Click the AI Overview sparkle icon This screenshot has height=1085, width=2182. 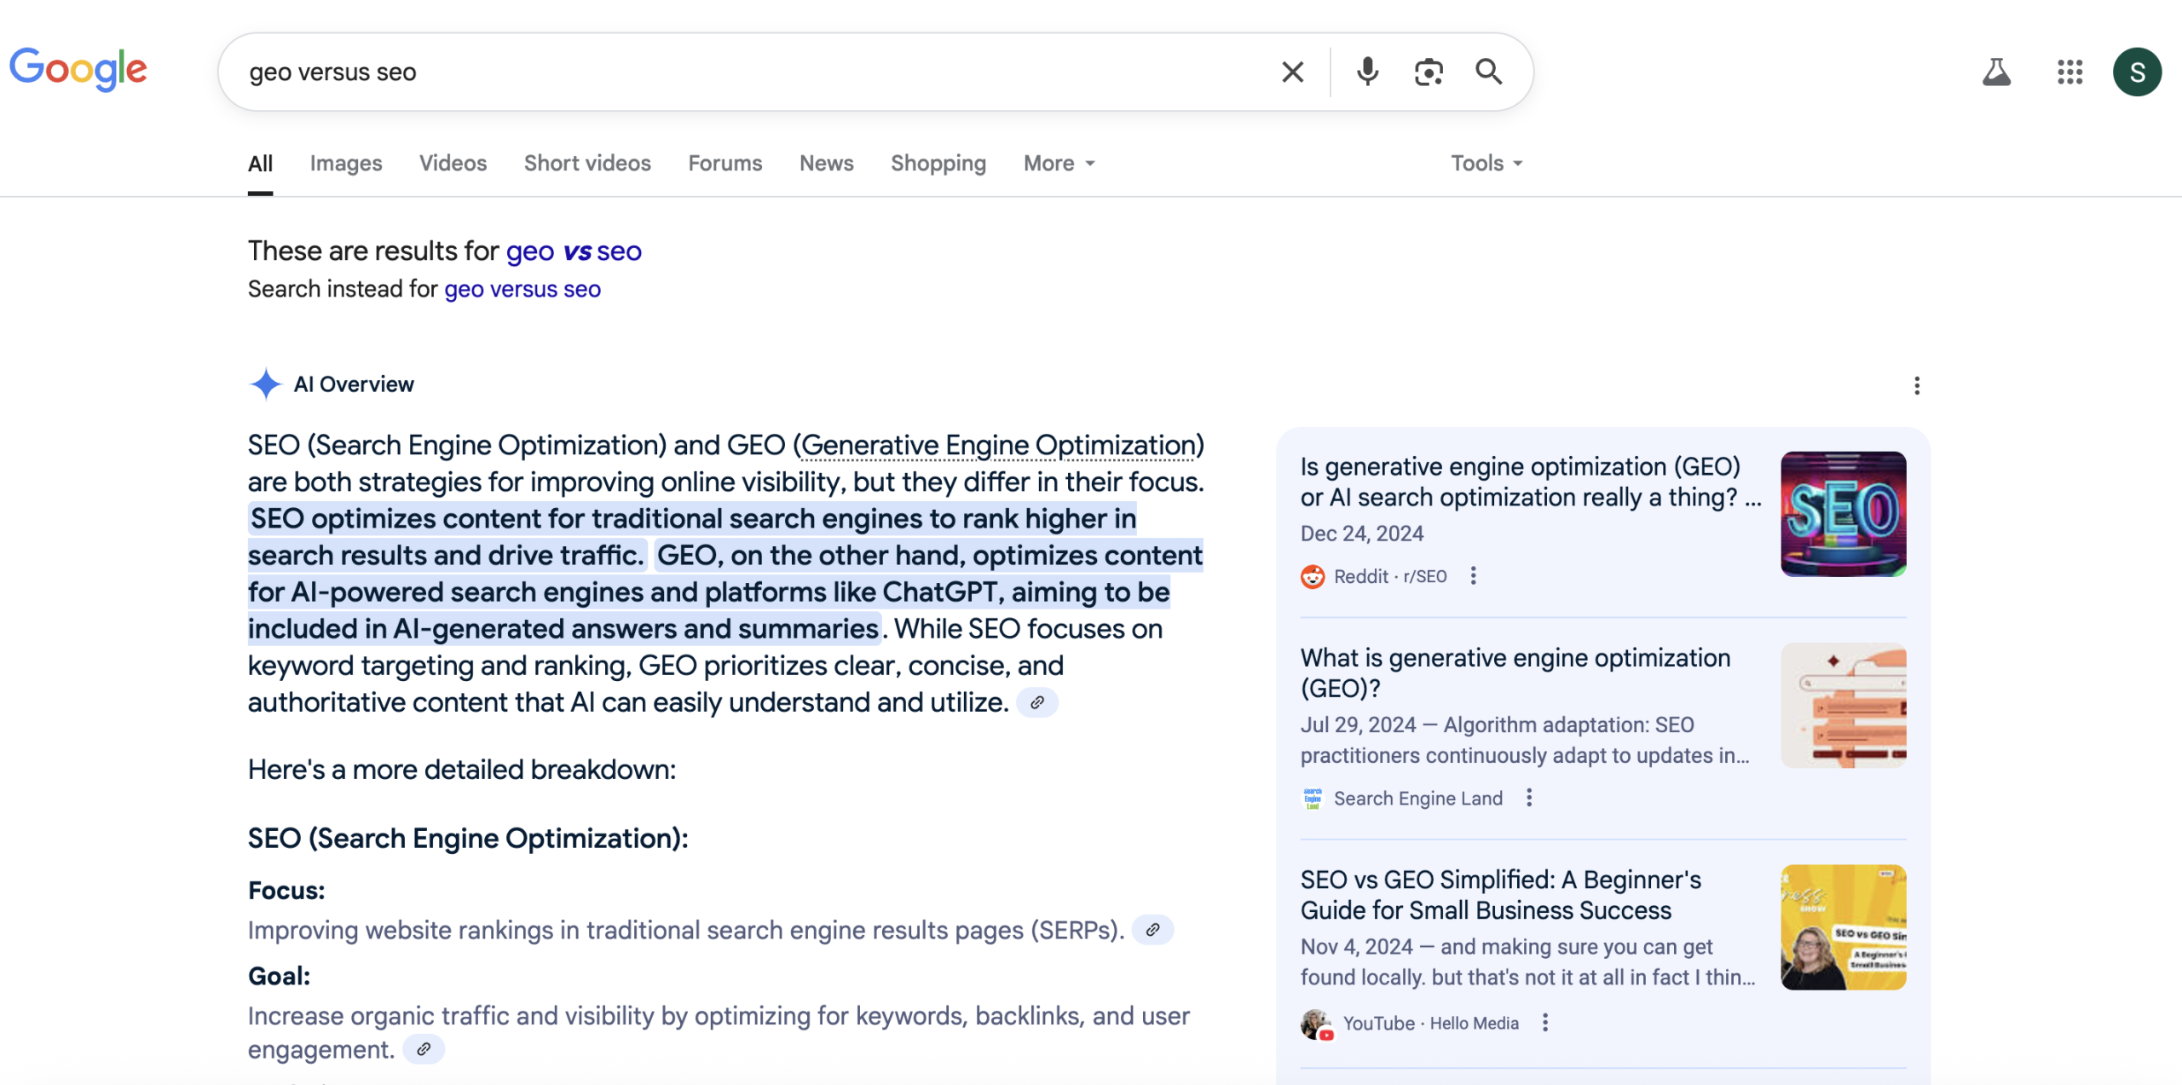265,384
